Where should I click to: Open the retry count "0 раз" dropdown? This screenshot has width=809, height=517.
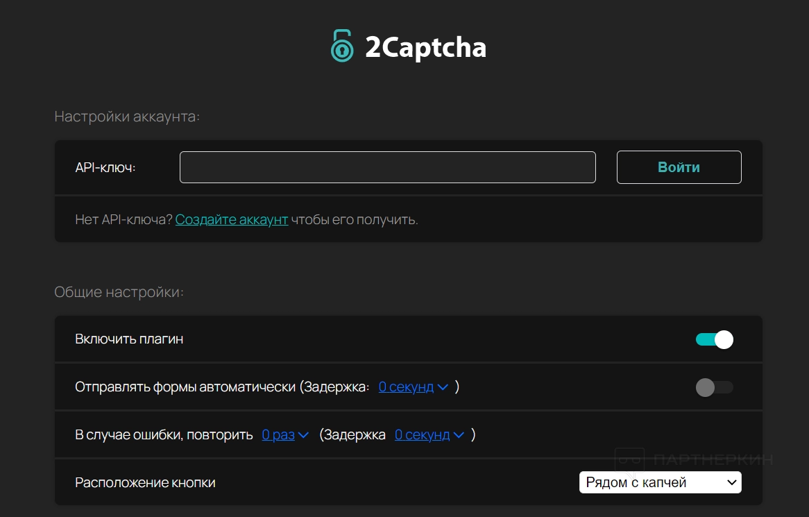pos(278,435)
